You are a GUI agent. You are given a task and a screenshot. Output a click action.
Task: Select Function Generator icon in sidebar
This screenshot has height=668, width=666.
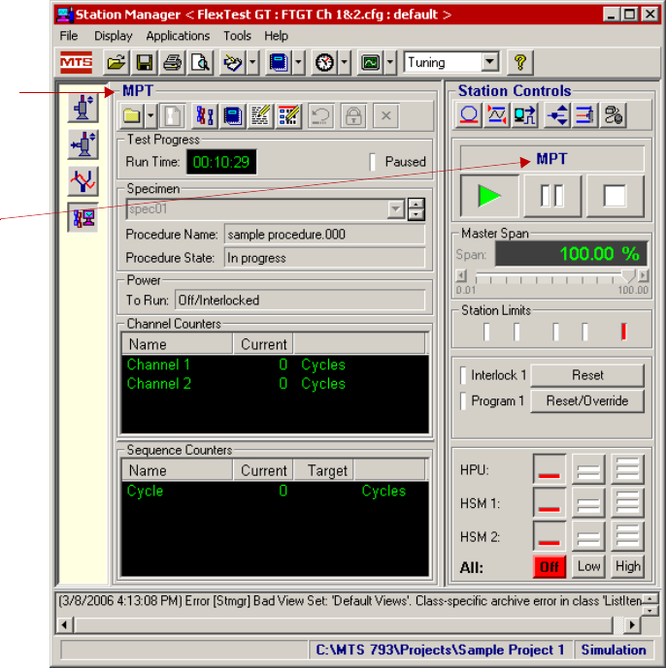(83, 180)
